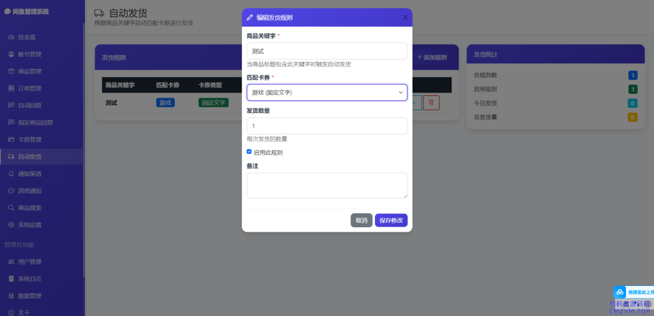654x316 pixels.
Task: Click the red trash delete rule icon
Action: click(x=432, y=102)
